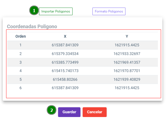Viewport: 168px width, 120px height.
Task: Click the green step 2 marker
Action: click(x=52, y=110)
